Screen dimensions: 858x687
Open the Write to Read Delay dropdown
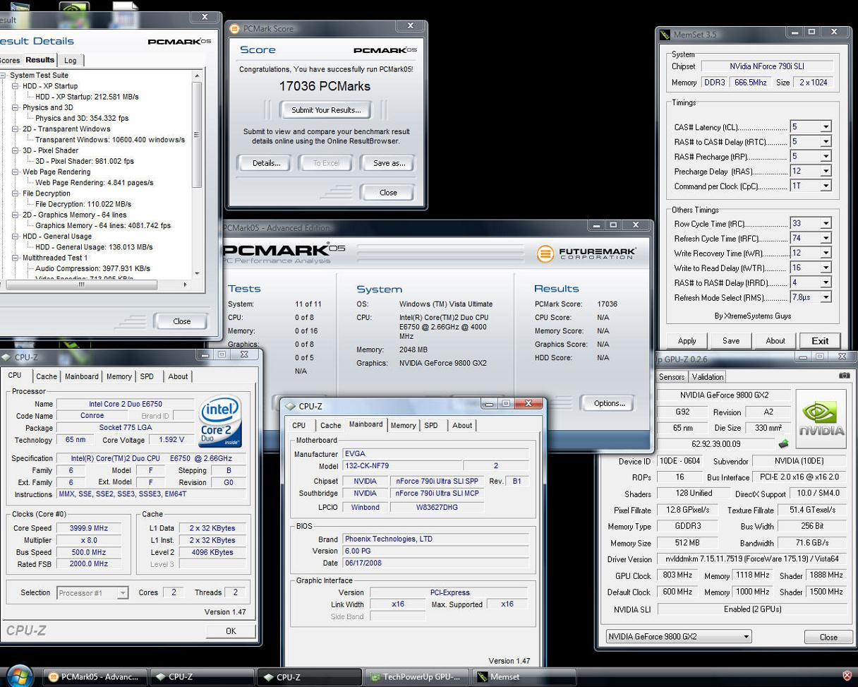(826, 268)
